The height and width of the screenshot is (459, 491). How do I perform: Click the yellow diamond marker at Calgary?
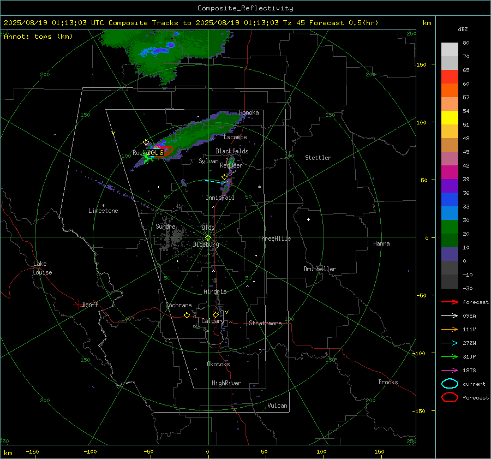215,314
